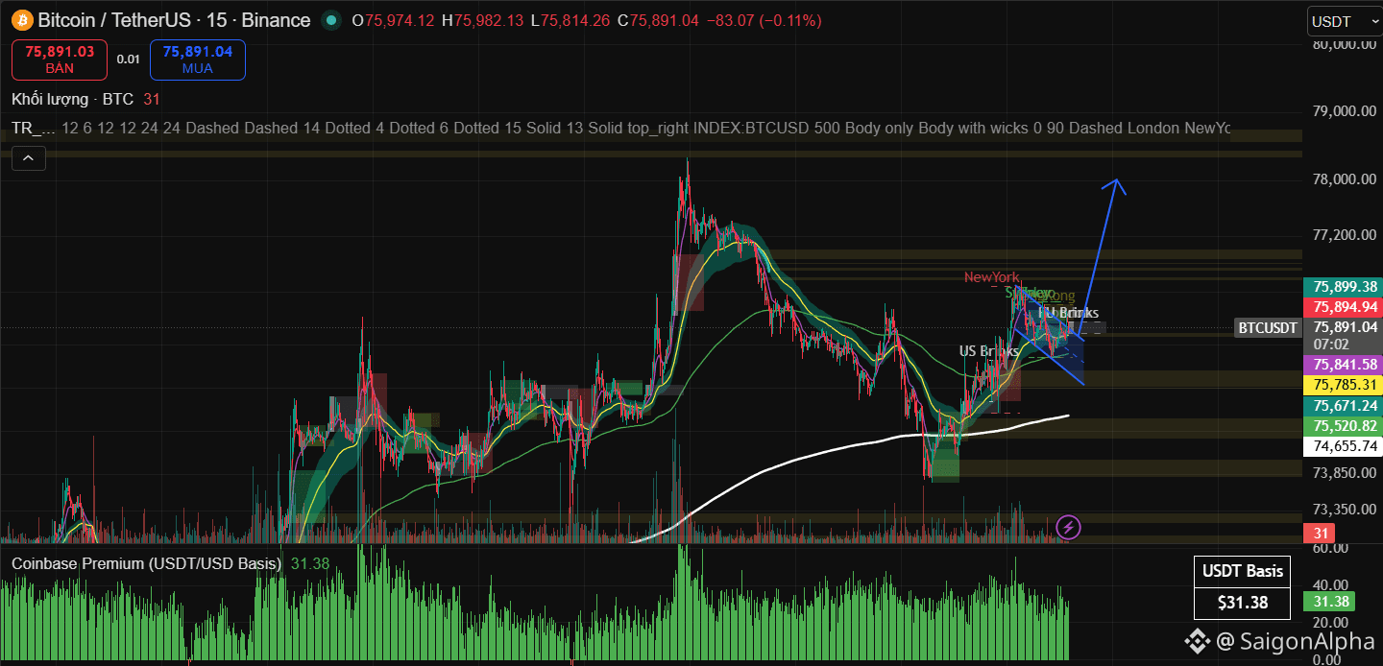The image size is (1383, 666).
Task: Click the USDT Basis table header cell
Action: [1243, 572]
